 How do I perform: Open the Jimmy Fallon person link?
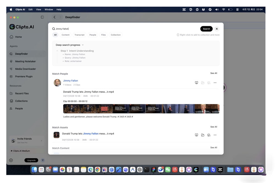point(70,81)
